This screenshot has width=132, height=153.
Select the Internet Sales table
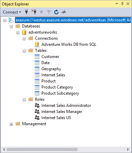point(53,75)
